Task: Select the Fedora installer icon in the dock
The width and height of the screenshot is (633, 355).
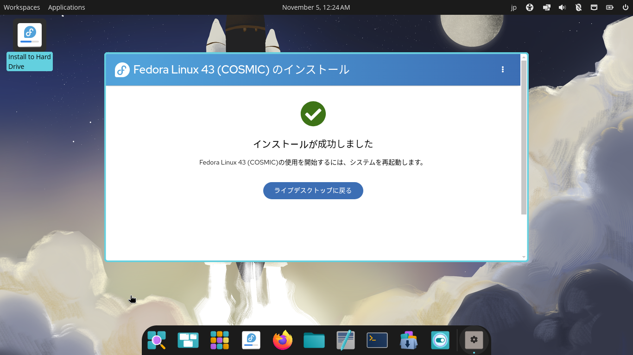Action: click(251, 340)
